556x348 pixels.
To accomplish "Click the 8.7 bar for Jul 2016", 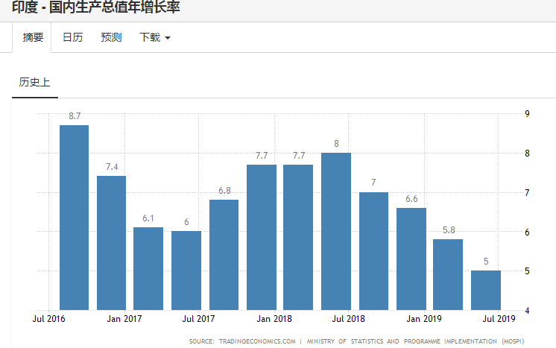I will point(74,218).
